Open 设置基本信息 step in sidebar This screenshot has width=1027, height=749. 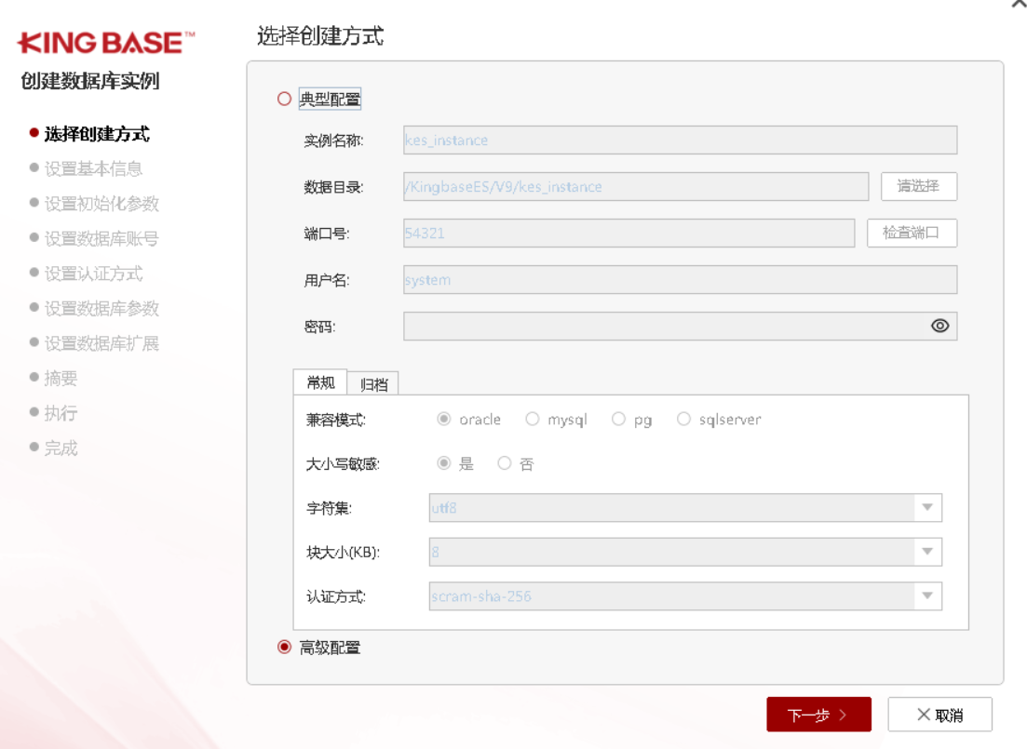coord(93,169)
